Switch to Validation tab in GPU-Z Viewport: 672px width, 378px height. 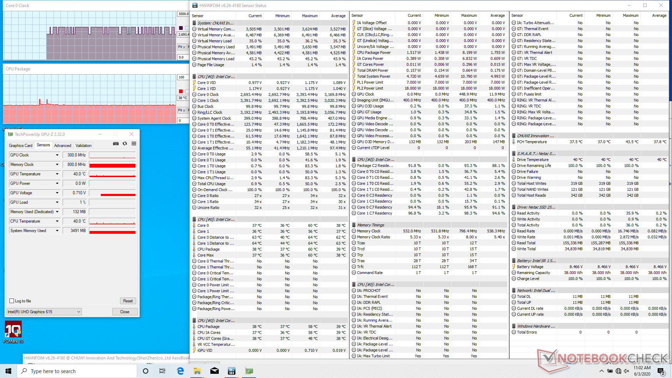click(84, 146)
